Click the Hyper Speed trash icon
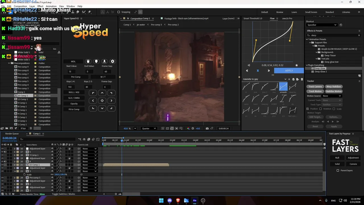Viewport: 364px width, 205px height. click(88, 61)
